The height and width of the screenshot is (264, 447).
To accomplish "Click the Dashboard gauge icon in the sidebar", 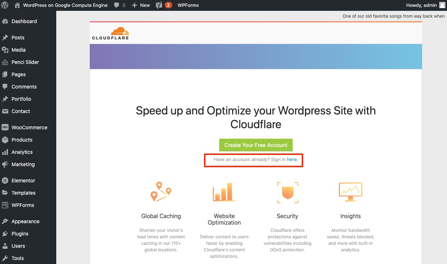I will click(x=5, y=21).
